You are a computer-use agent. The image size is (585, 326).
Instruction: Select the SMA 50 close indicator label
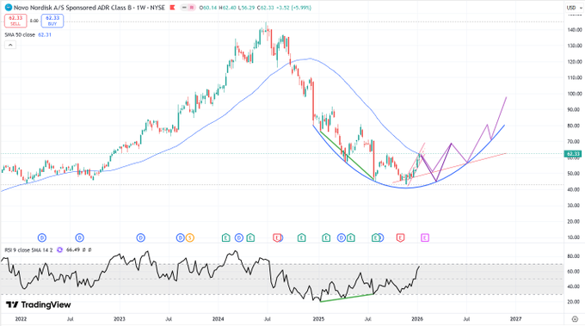point(20,34)
